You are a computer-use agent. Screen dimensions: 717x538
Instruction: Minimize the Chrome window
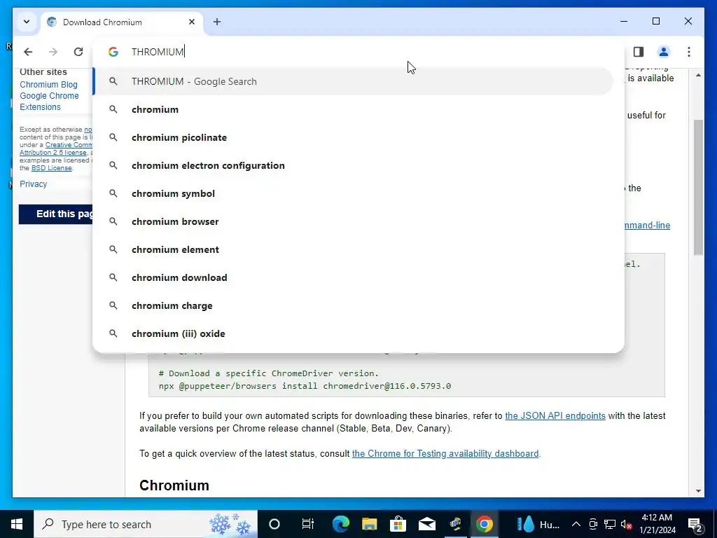pos(624,21)
